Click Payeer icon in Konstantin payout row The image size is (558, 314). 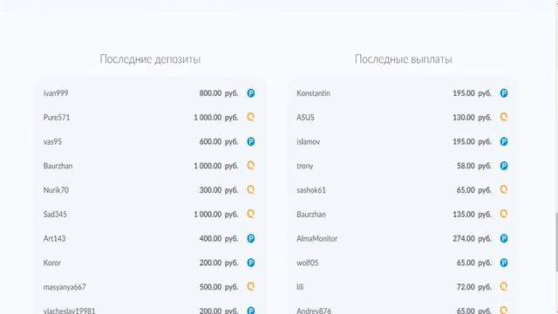pyautogui.click(x=504, y=93)
